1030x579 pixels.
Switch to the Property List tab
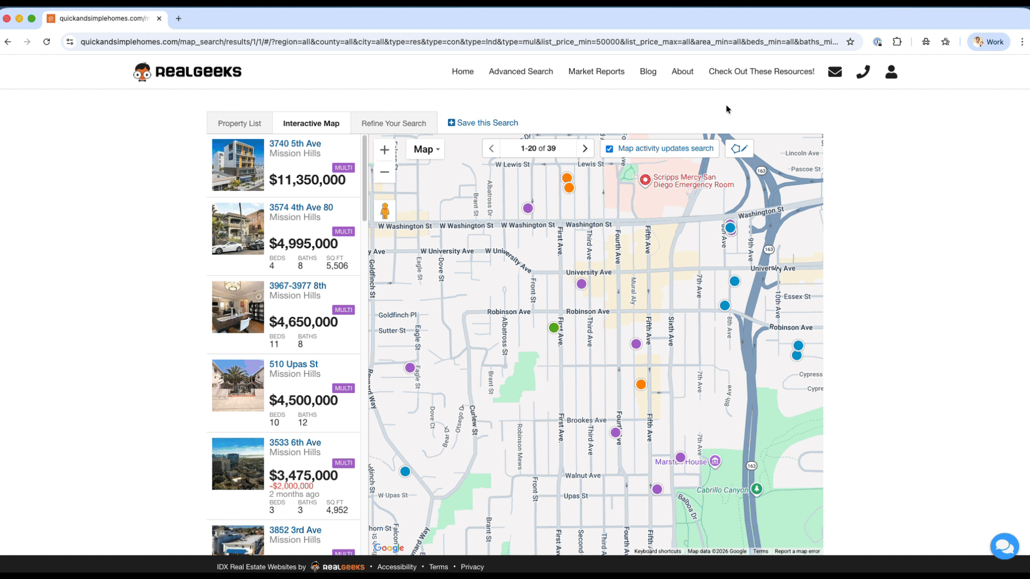point(239,123)
